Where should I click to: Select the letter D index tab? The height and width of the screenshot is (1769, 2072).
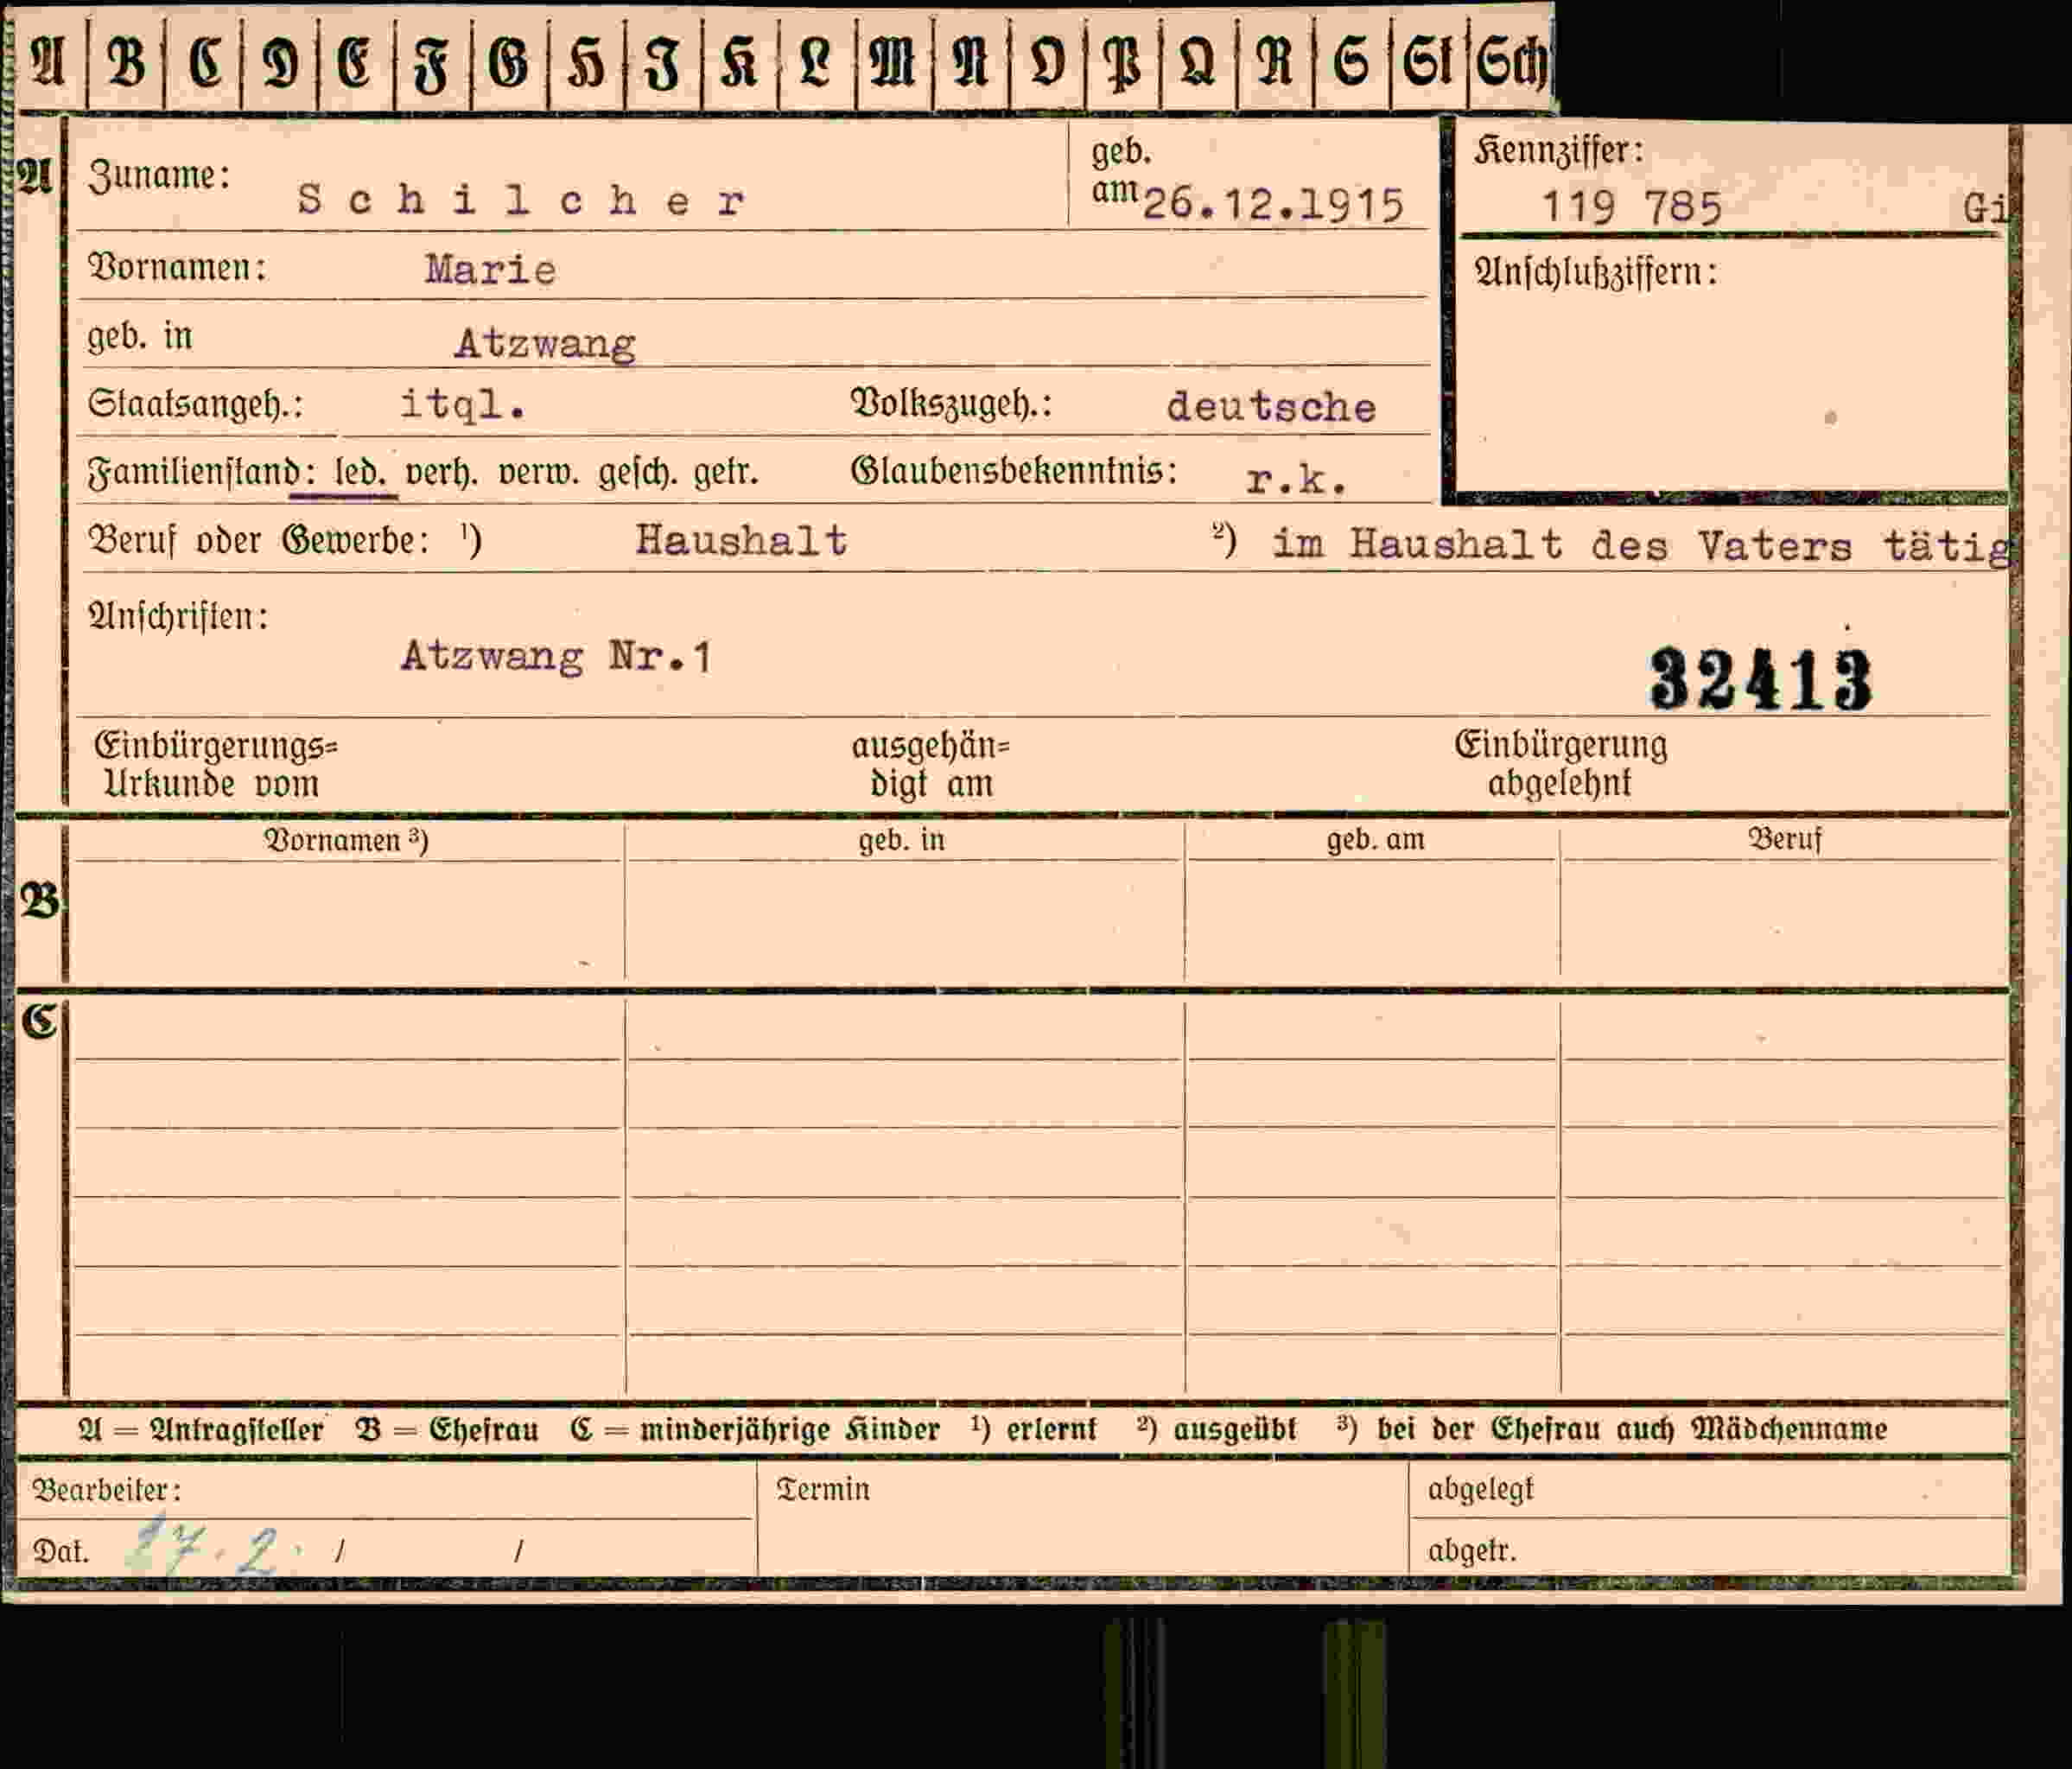coord(280,62)
